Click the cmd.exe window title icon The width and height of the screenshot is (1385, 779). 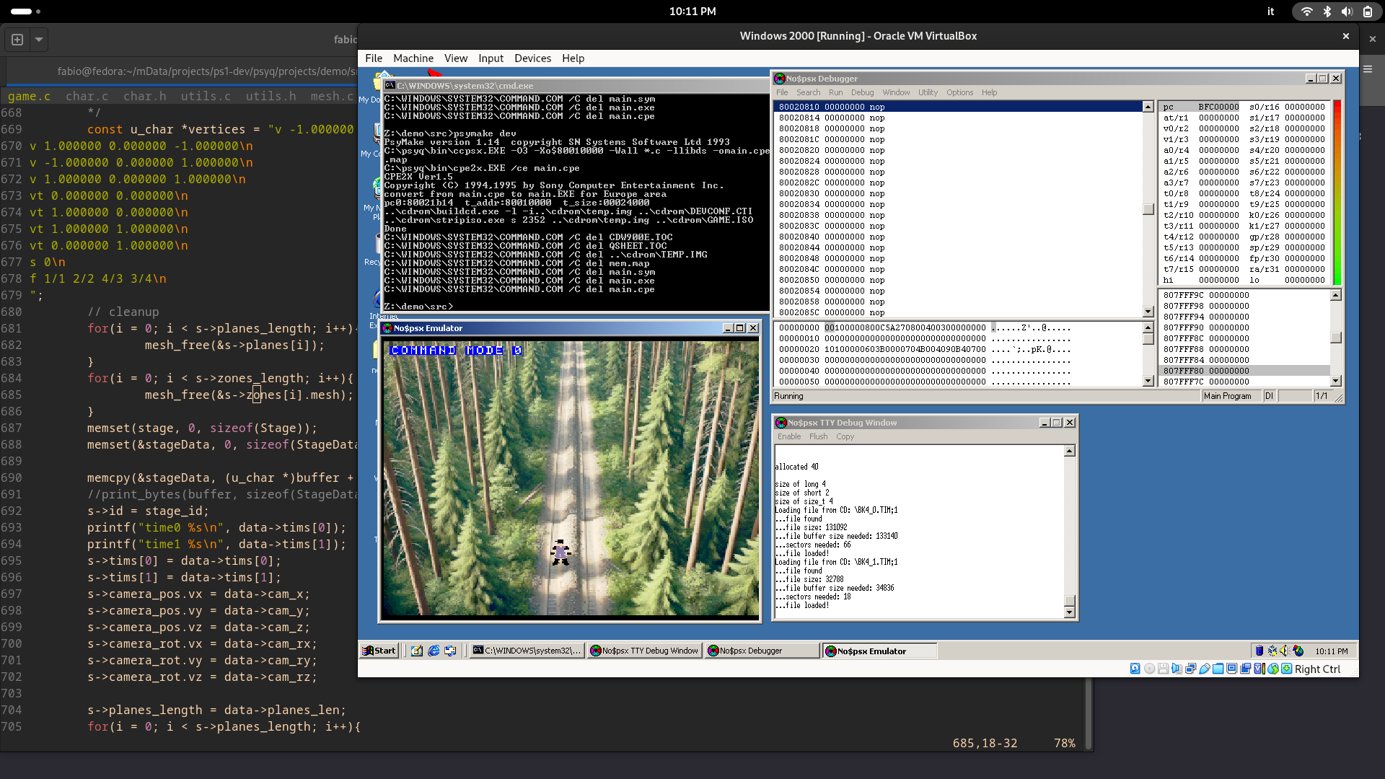coord(390,85)
